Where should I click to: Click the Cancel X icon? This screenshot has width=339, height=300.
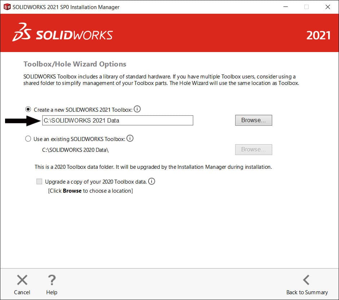(22, 280)
